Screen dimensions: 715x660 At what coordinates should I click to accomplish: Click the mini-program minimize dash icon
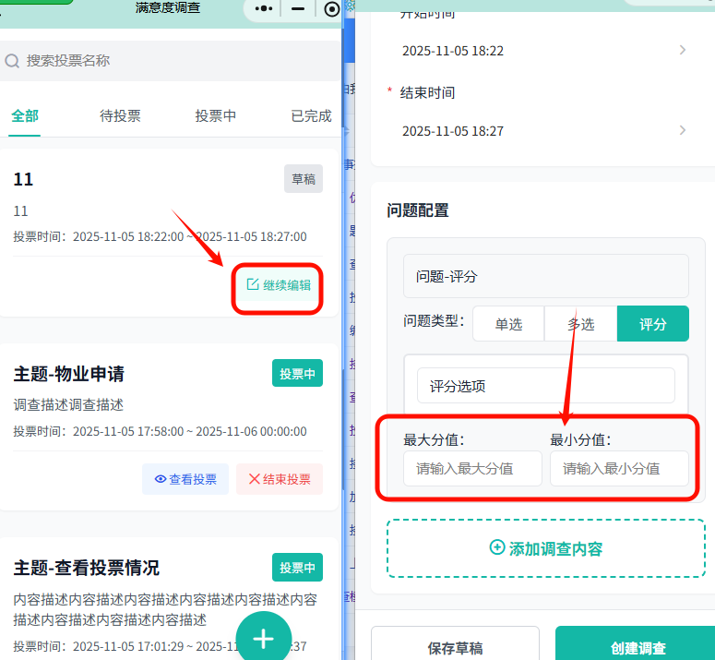298,9
